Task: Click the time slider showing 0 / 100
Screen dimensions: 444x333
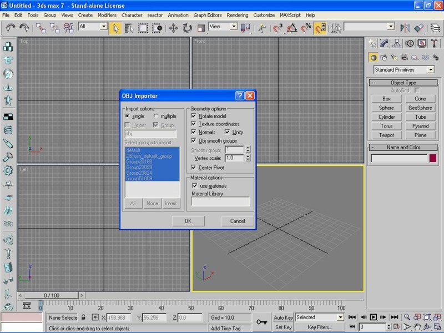Action: click(x=51, y=295)
